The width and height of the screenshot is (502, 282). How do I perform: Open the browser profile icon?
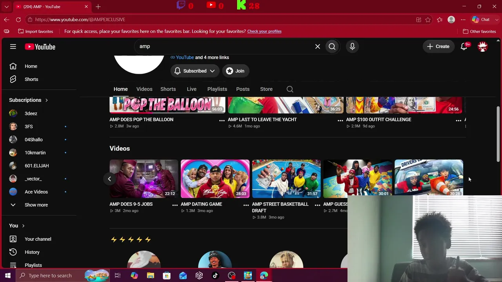[451, 20]
